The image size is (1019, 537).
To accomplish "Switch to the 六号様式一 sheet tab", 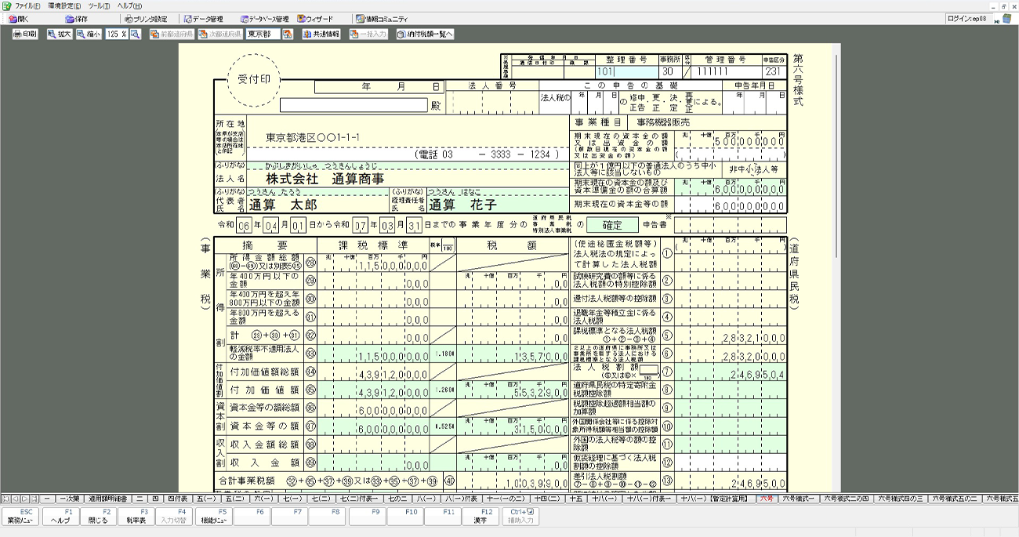I will (x=799, y=499).
